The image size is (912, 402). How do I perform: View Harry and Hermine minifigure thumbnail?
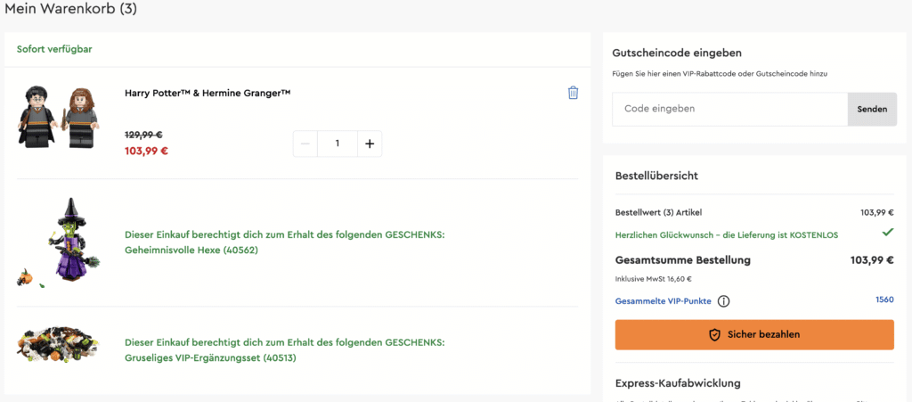coord(59,117)
